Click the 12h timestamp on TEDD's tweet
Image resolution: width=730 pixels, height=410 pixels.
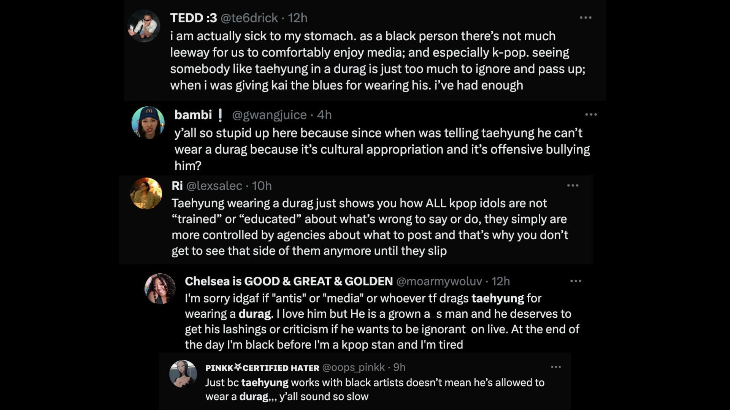tap(298, 18)
